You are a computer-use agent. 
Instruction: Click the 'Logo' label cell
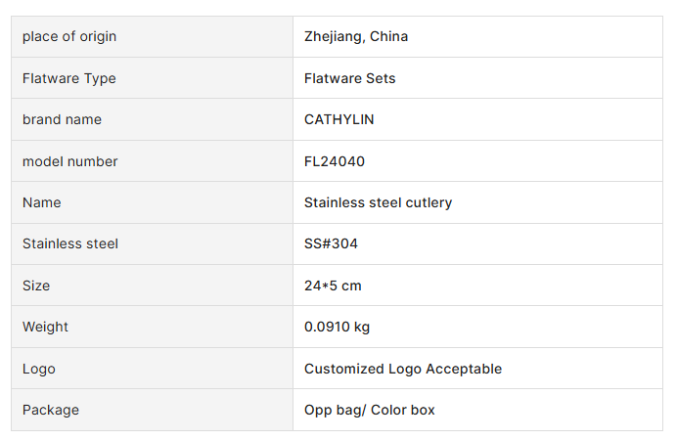click(39, 369)
